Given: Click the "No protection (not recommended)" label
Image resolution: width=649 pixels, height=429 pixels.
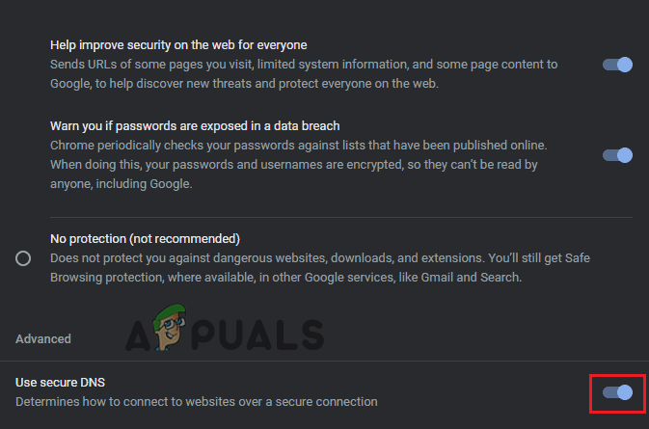Looking at the screenshot, I should 145,238.
